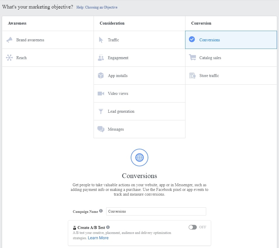Click the Conversion column header

tap(201, 23)
